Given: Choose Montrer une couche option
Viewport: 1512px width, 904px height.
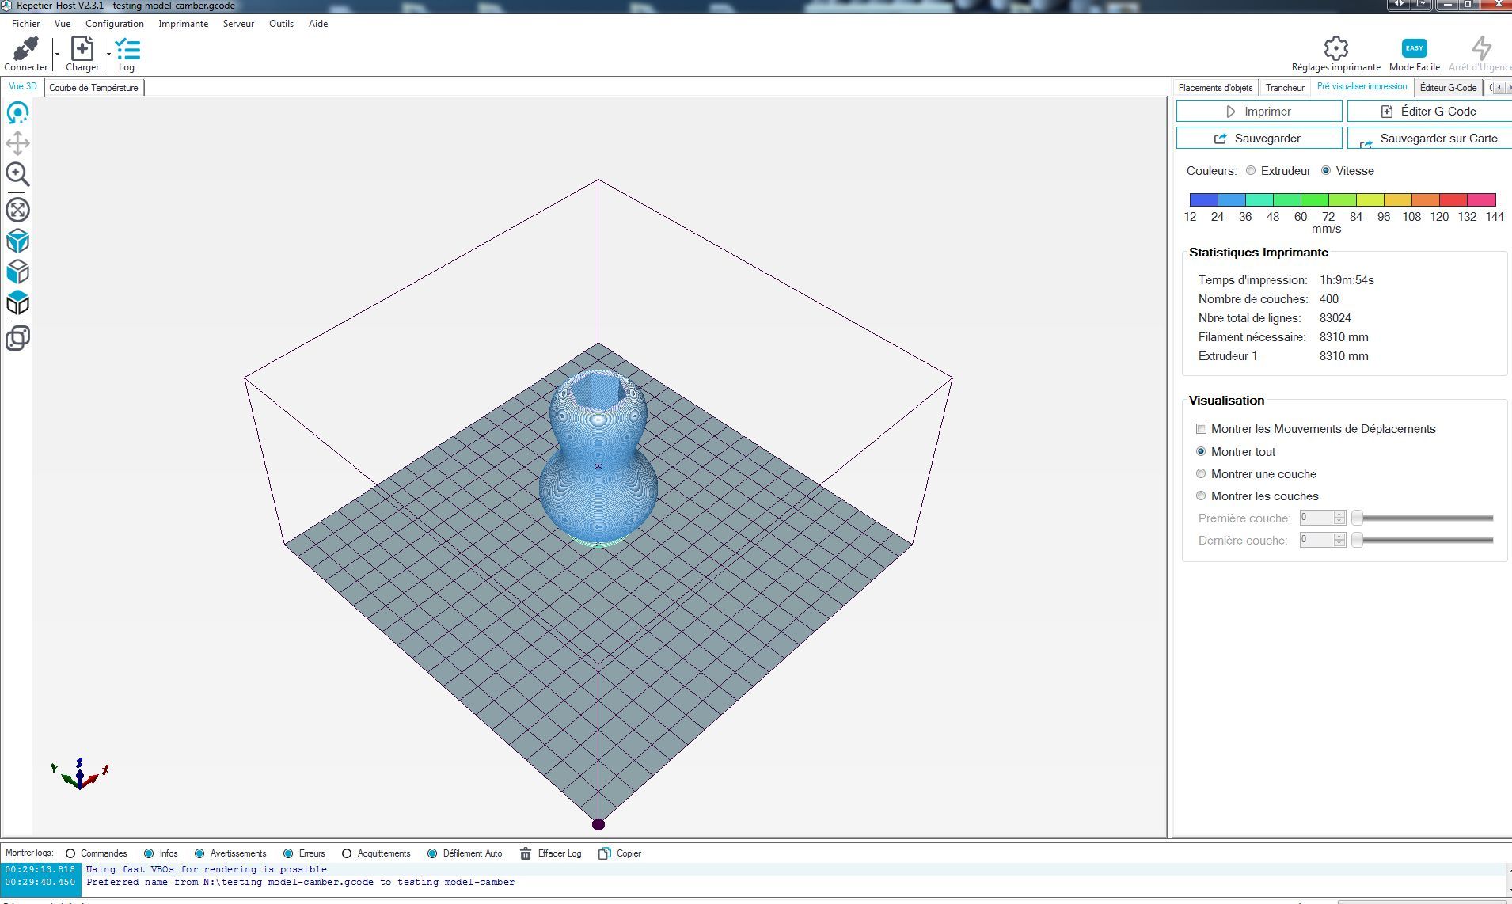Looking at the screenshot, I should click(1201, 474).
